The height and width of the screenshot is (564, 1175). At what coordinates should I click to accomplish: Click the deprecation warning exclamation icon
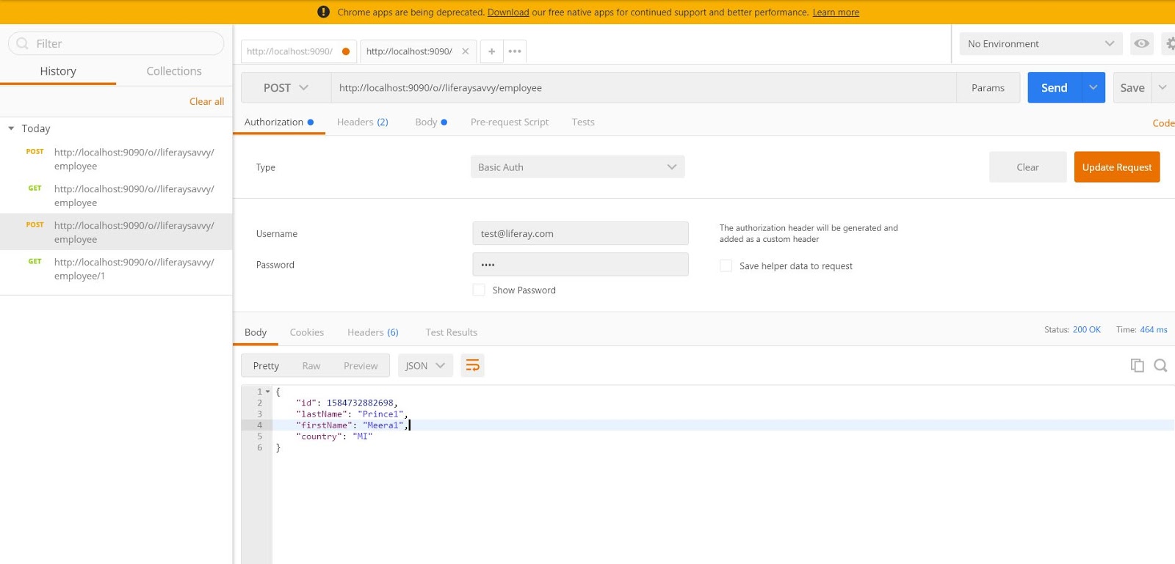coord(323,12)
